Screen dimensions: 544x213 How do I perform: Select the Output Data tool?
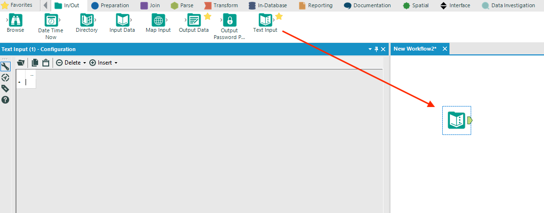(194, 20)
